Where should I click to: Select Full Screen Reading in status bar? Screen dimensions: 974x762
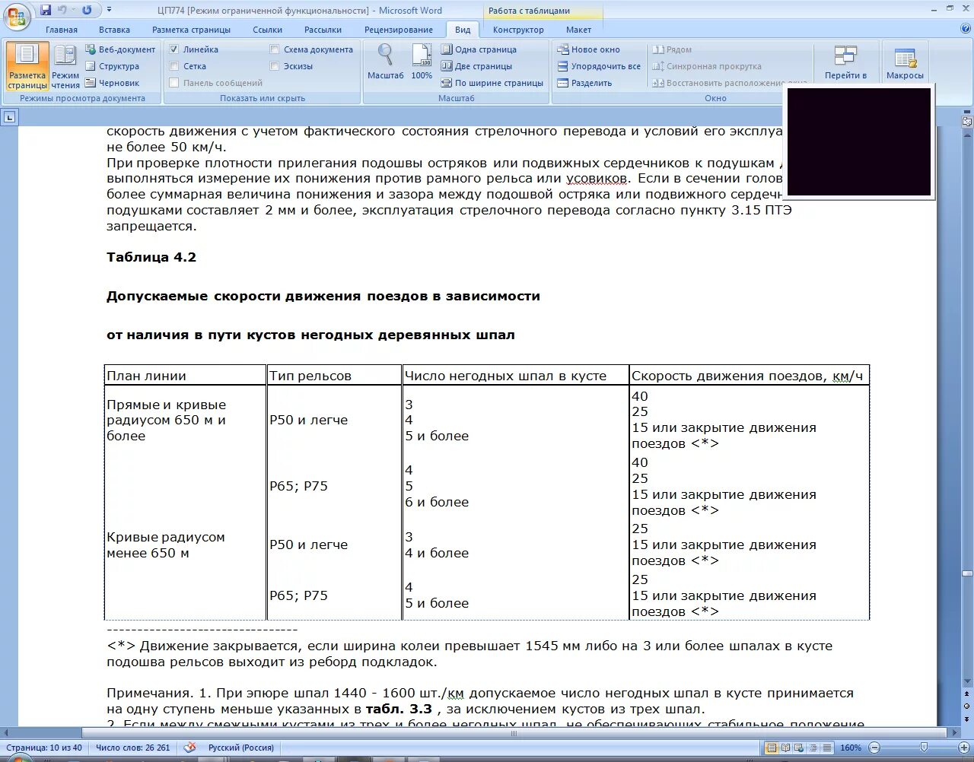(786, 748)
